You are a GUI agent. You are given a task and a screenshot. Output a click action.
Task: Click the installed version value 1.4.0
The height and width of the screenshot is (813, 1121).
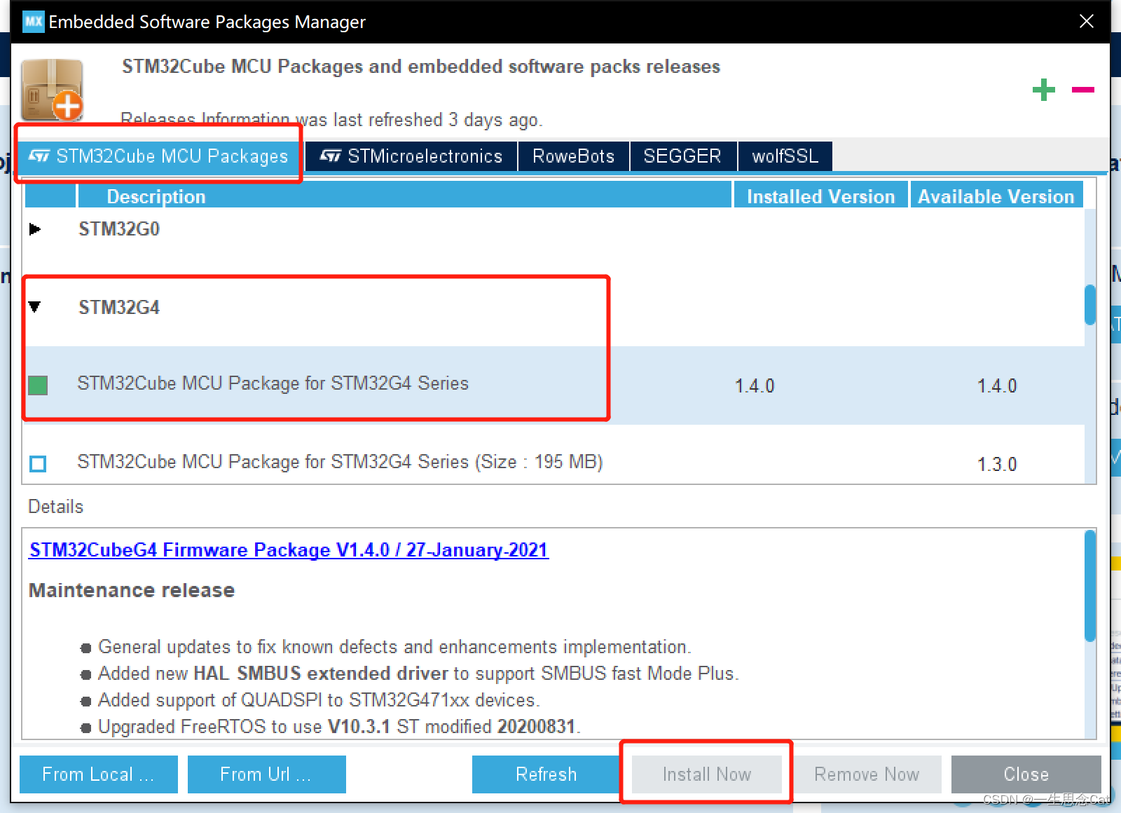click(x=755, y=386)
